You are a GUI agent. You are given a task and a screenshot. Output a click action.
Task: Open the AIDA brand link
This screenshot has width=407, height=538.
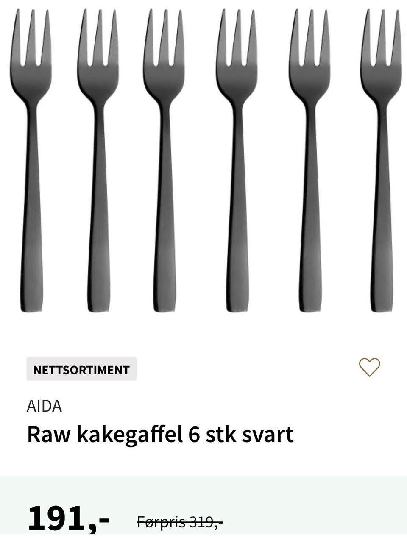point(44,406)
